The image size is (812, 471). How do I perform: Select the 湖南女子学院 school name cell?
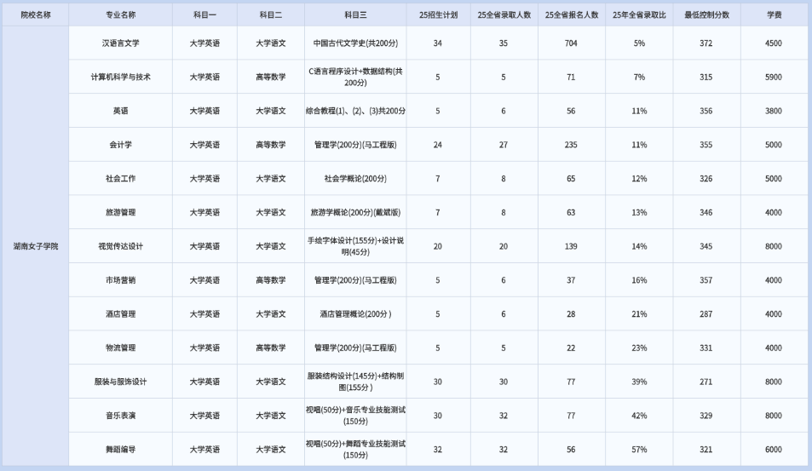[x=35, y=246]
